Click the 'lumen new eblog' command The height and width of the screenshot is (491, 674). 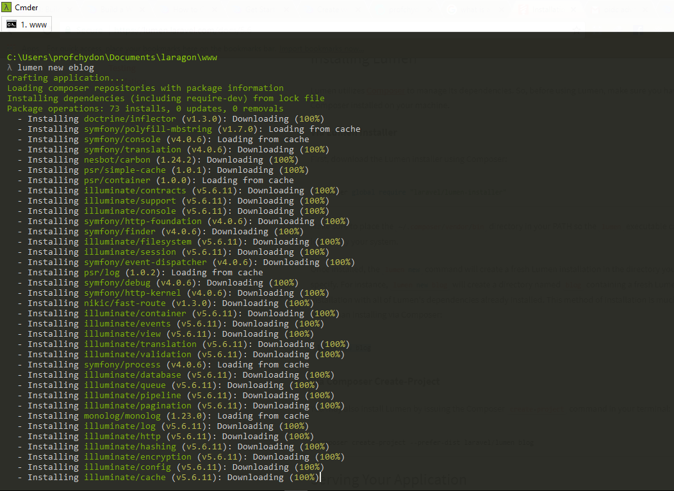(x=56, y=67)
